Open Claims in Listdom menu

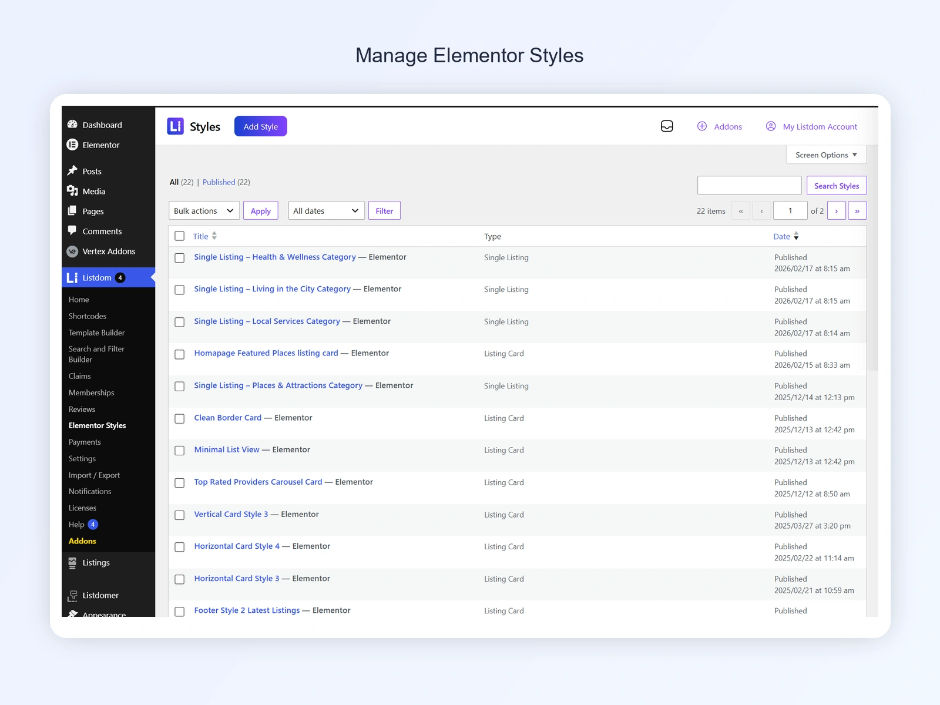click(79, 376)
